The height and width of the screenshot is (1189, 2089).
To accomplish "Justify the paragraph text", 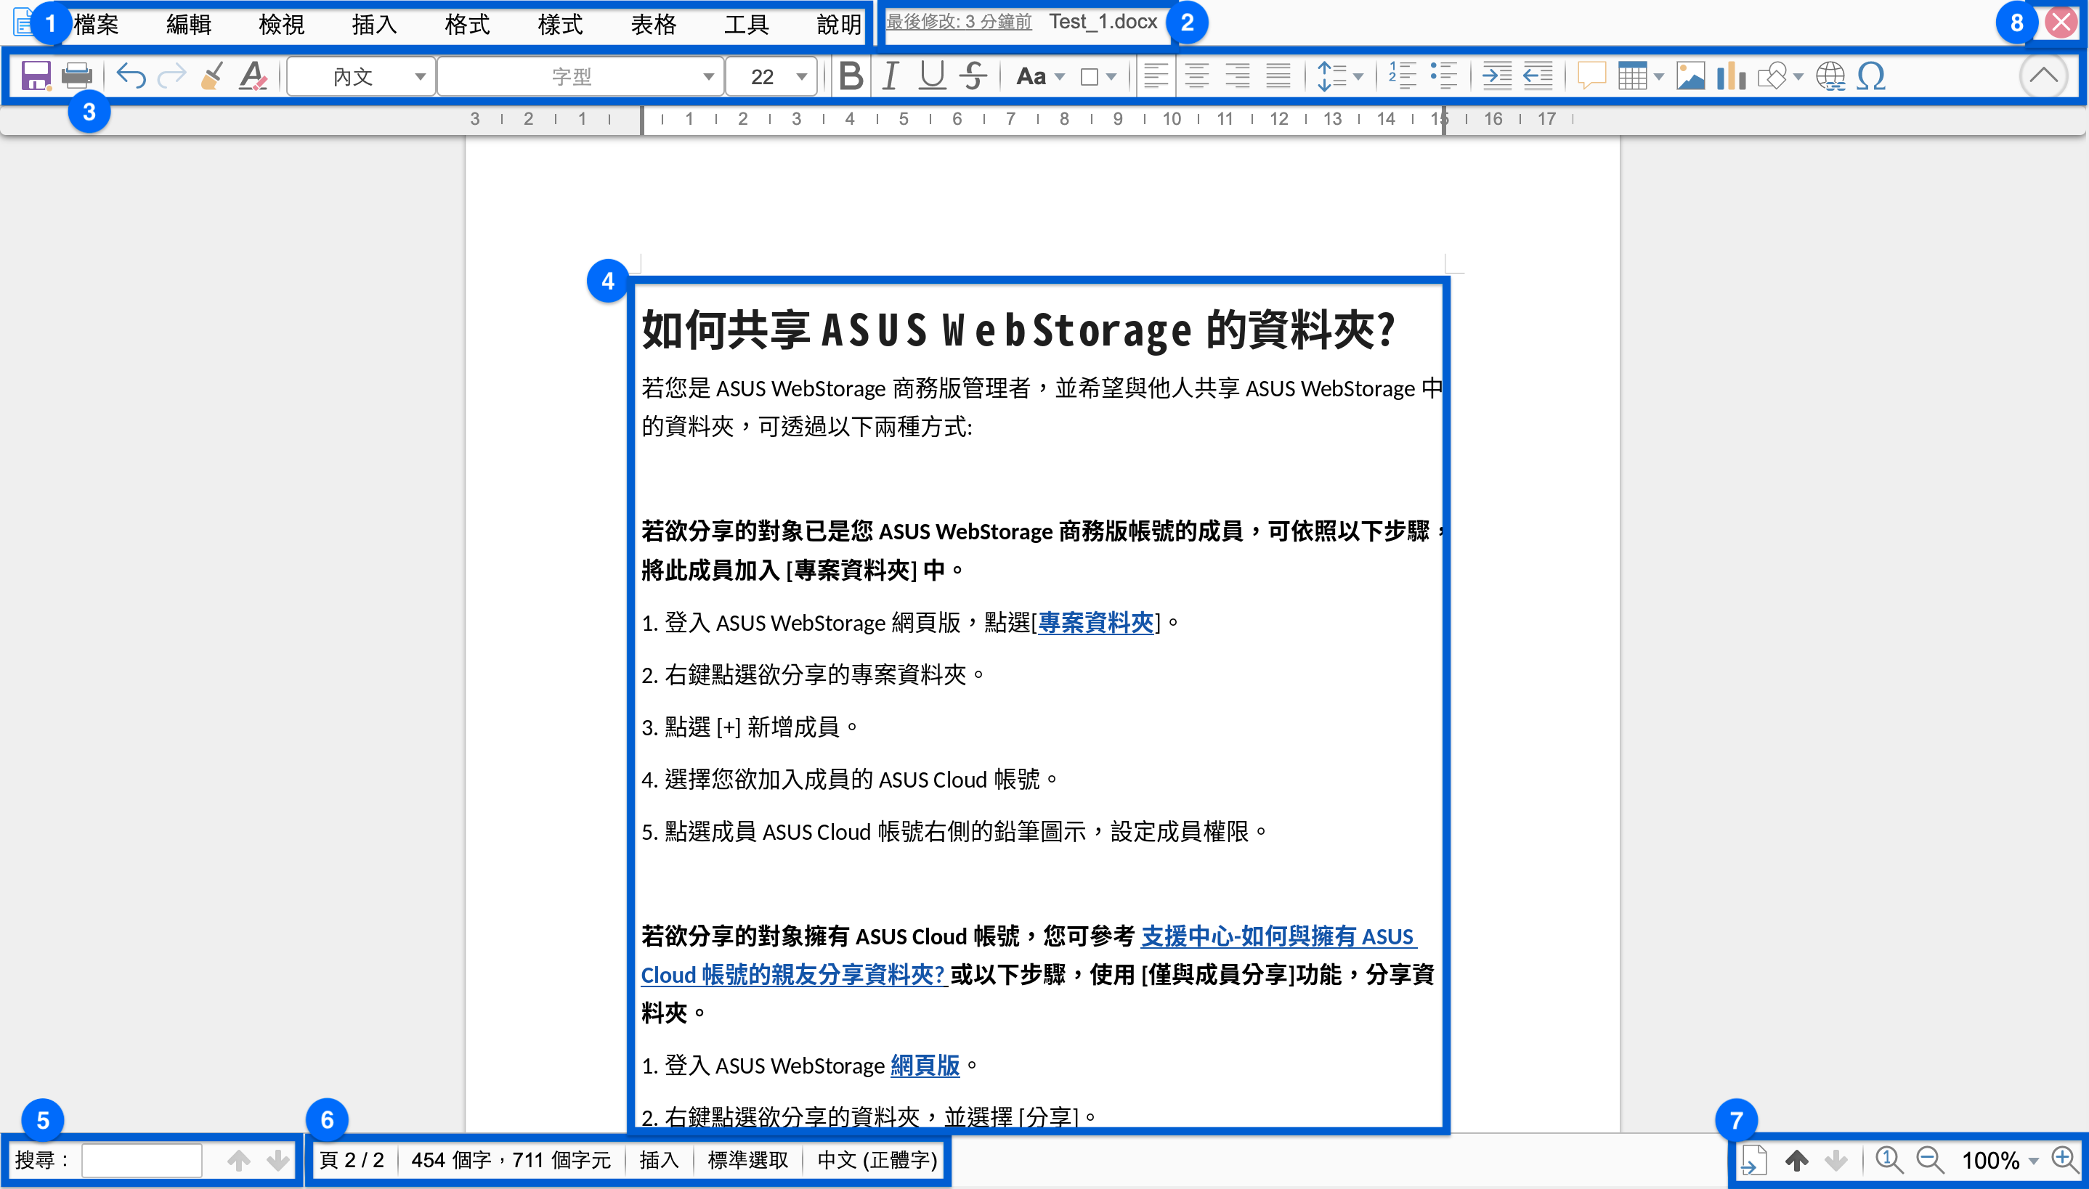I will tap(1278, 76).
